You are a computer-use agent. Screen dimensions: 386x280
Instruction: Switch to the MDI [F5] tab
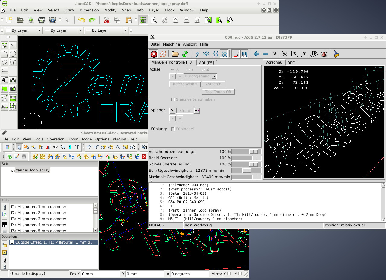pyautogui.click(x=206, y=63)
